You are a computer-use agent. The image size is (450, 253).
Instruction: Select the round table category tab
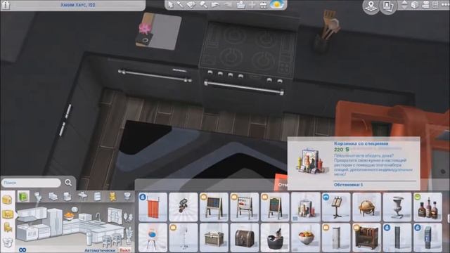[127, 196]
